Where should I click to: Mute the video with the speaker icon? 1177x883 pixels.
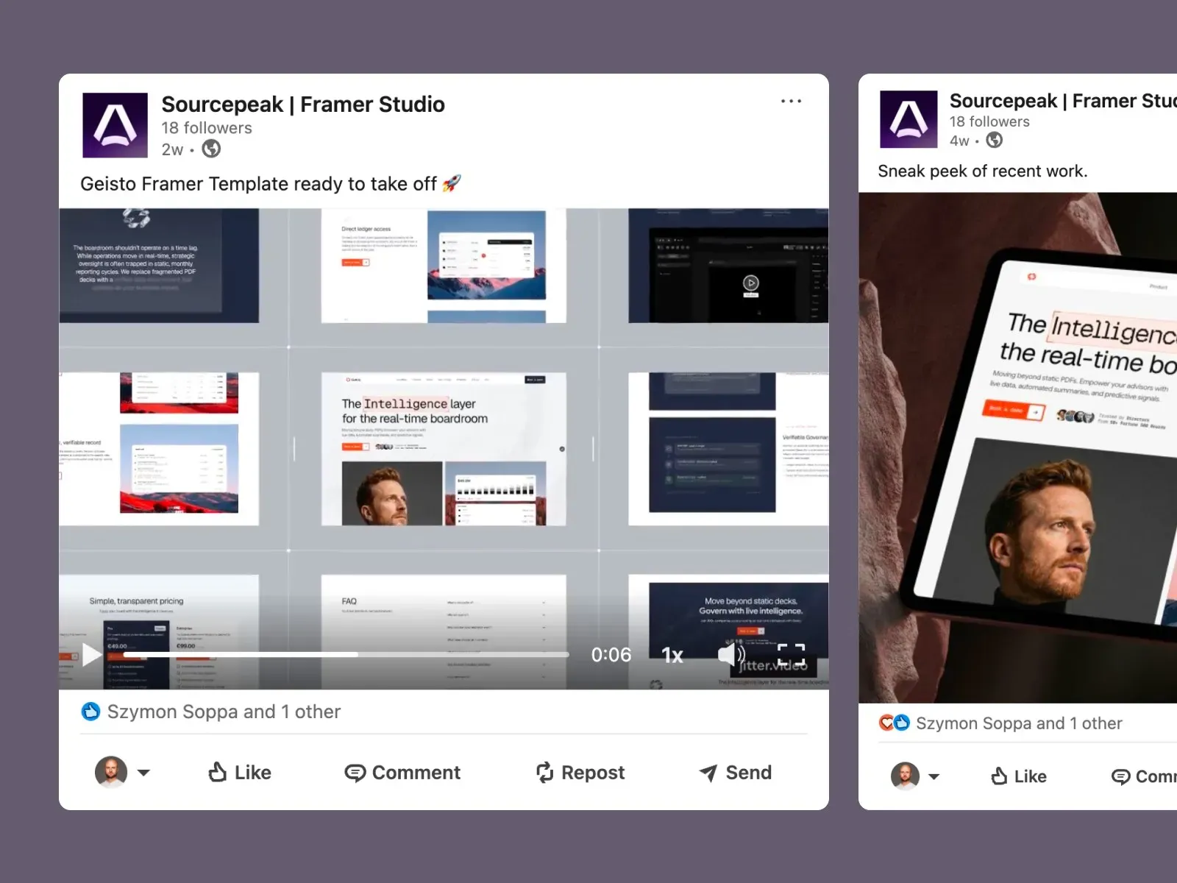coord(731,654)
